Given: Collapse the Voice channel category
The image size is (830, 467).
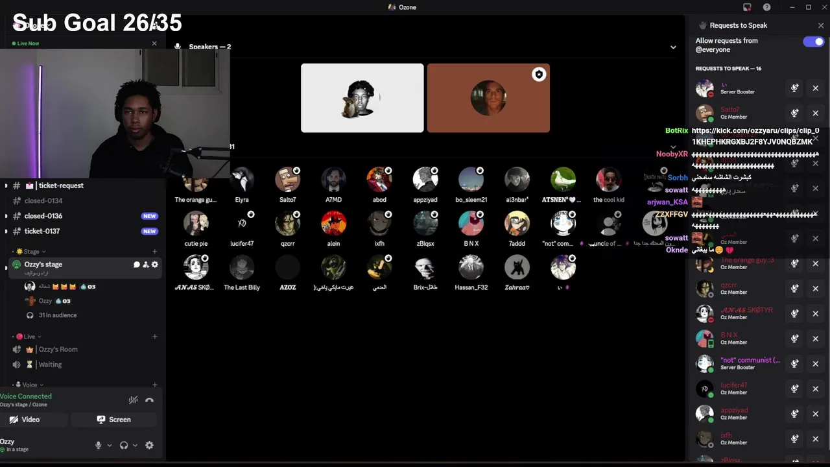Looking at the screenshot, I should [x=29, y=385].
